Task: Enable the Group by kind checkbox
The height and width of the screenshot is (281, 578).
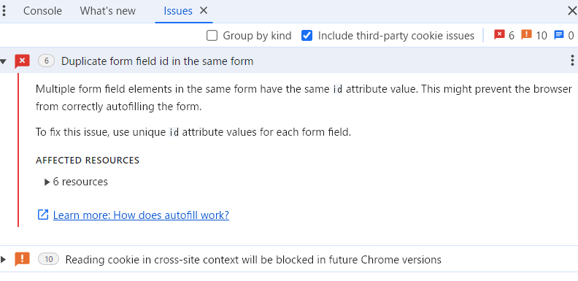Action: pyautogui.click(x=212, y=36)
